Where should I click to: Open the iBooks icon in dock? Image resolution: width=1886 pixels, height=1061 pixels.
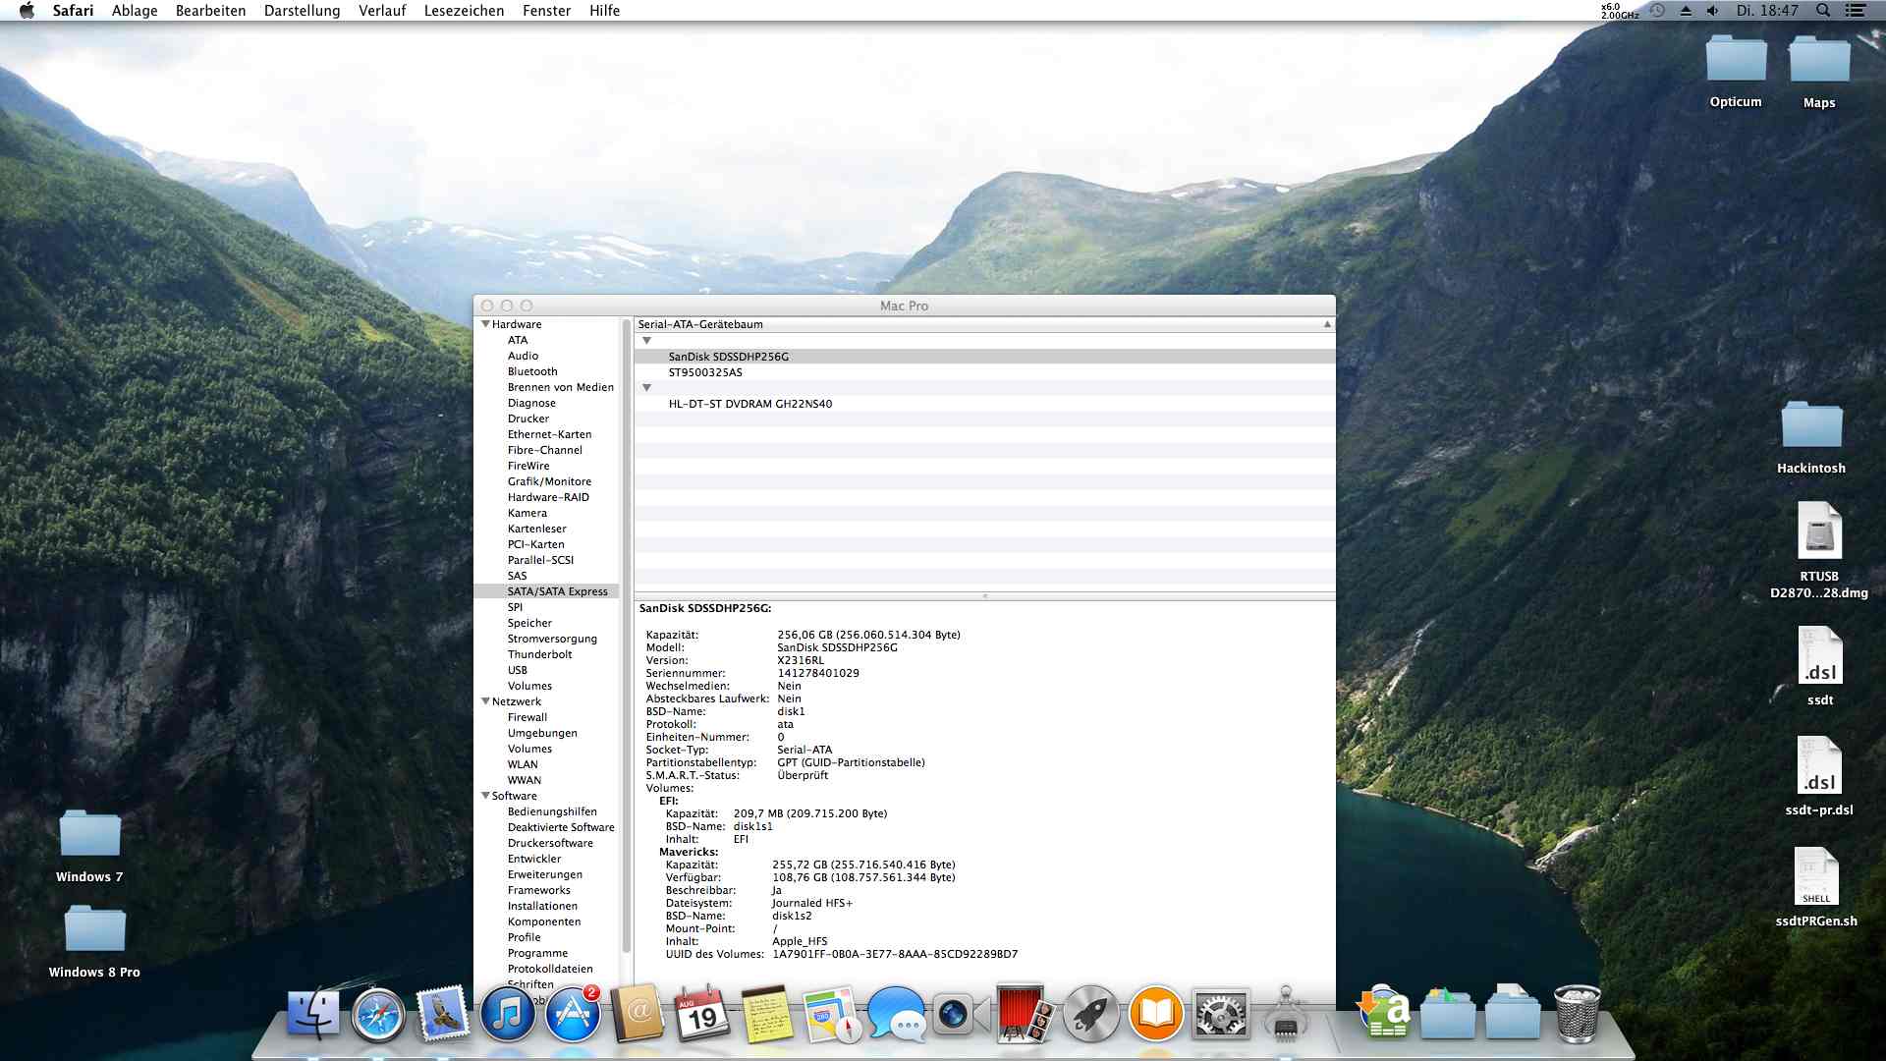tap(1155, 1015)
